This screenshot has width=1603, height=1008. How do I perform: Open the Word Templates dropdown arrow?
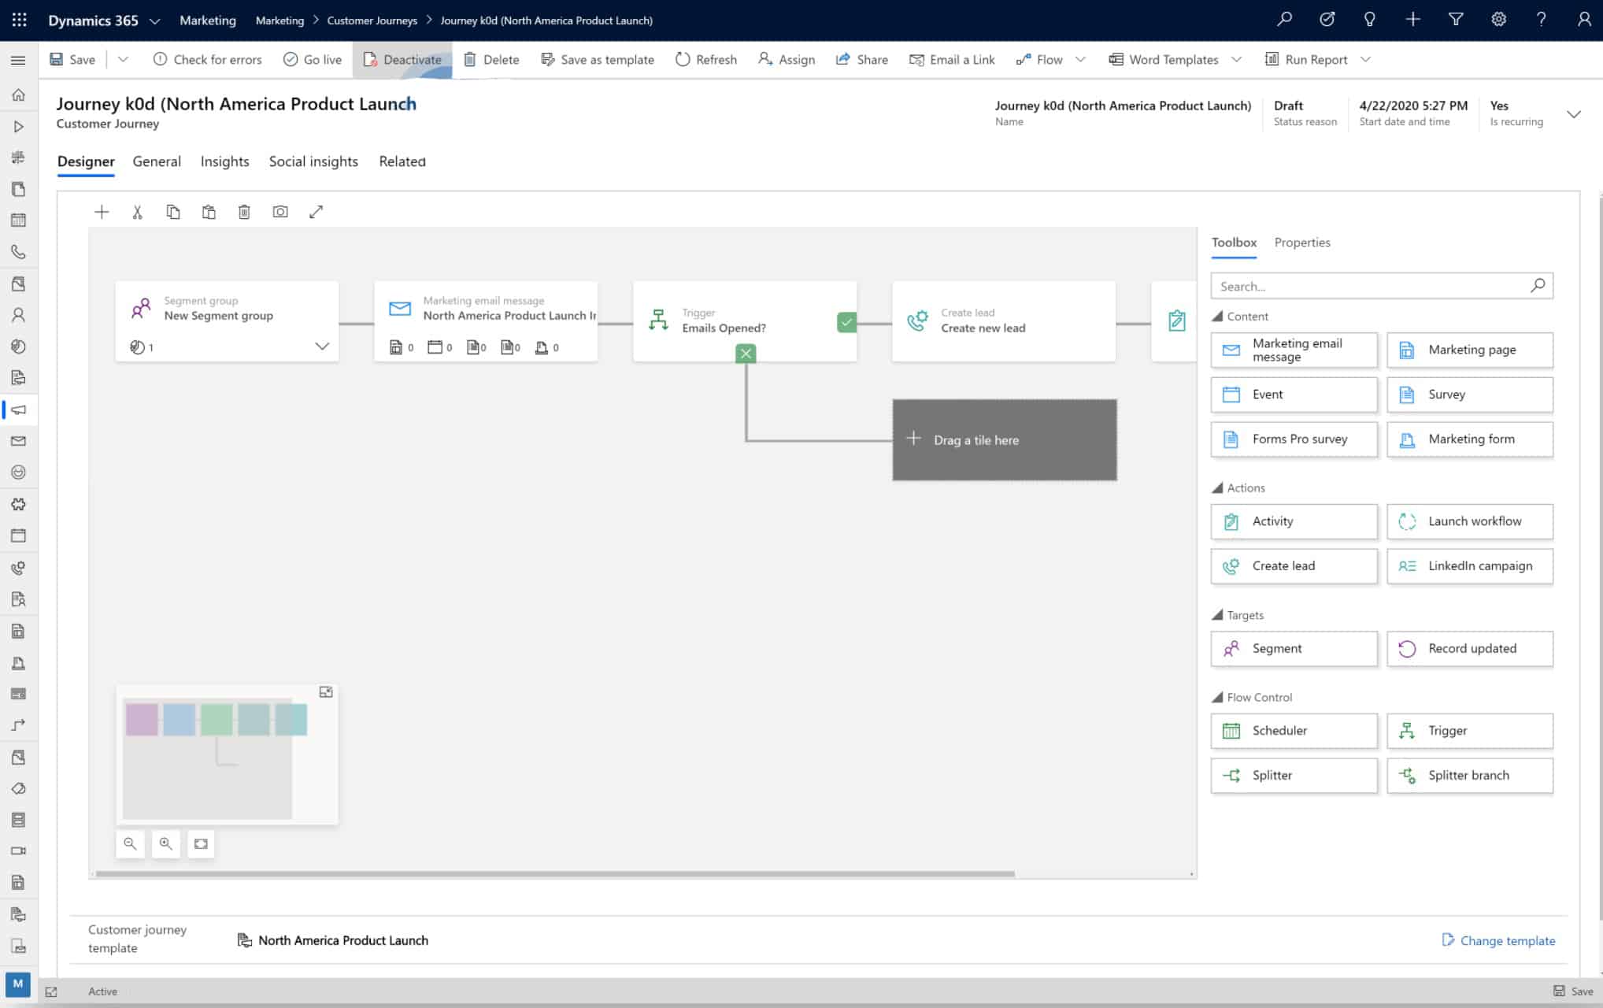(1236, 59)
